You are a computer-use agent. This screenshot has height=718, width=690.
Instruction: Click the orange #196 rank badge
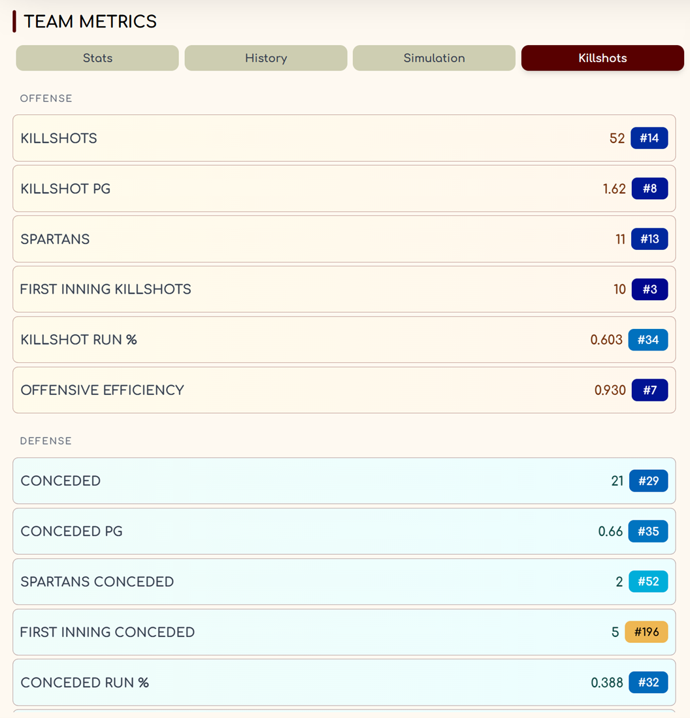coord(646,632)
